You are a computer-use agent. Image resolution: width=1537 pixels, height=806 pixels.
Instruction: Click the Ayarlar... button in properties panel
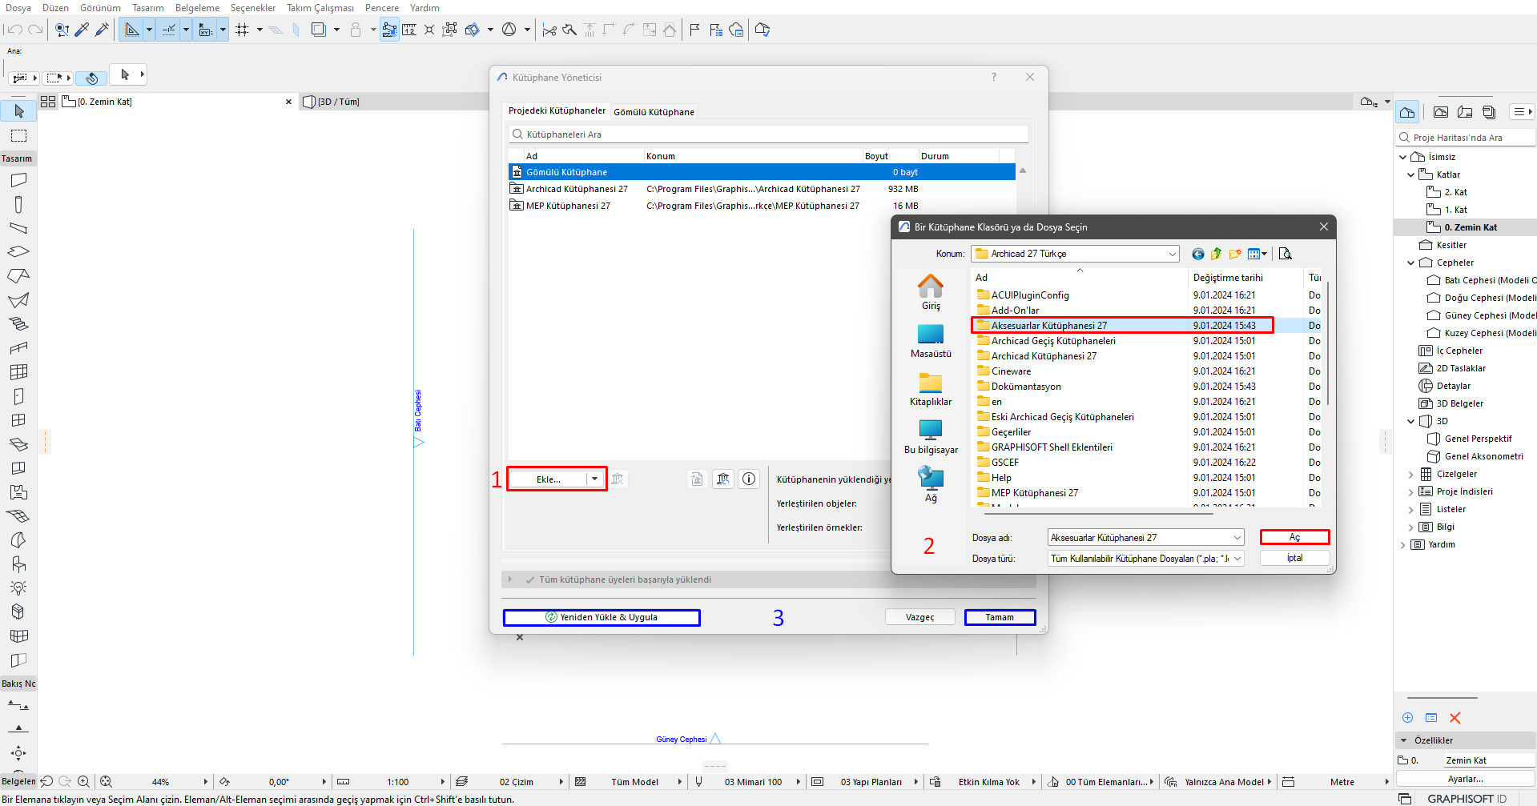tap(1465, 779)
